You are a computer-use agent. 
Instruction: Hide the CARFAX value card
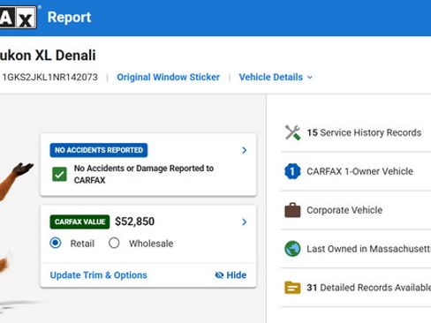click(231, 275)
